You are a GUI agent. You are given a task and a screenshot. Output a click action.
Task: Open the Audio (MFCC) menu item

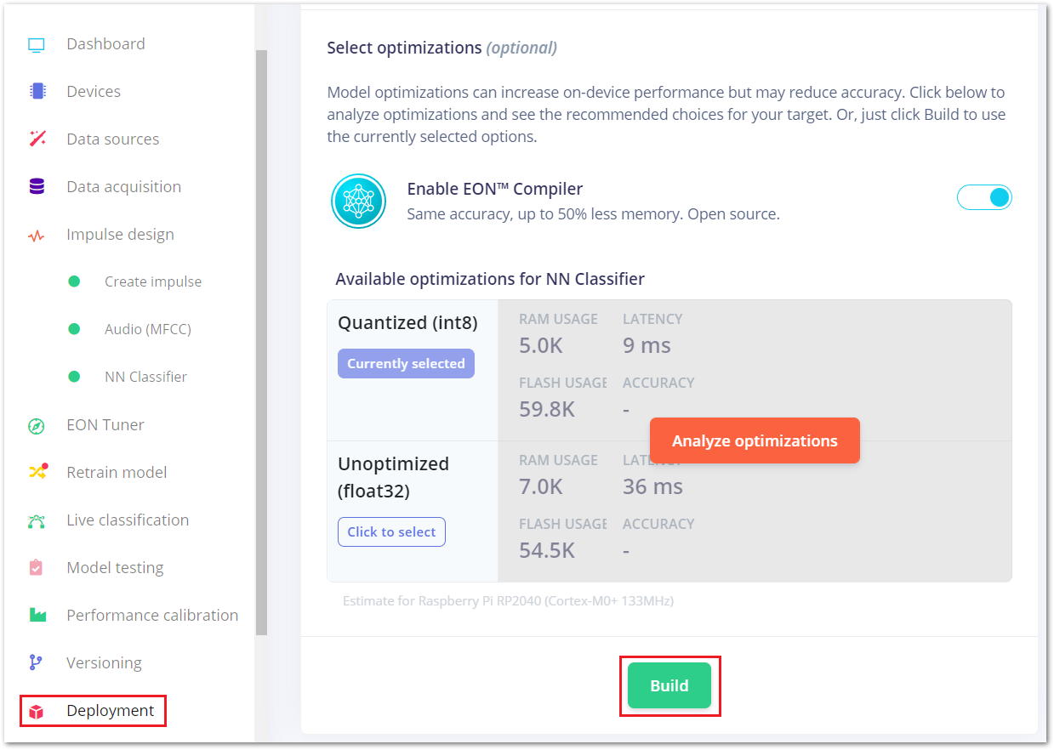148,329
